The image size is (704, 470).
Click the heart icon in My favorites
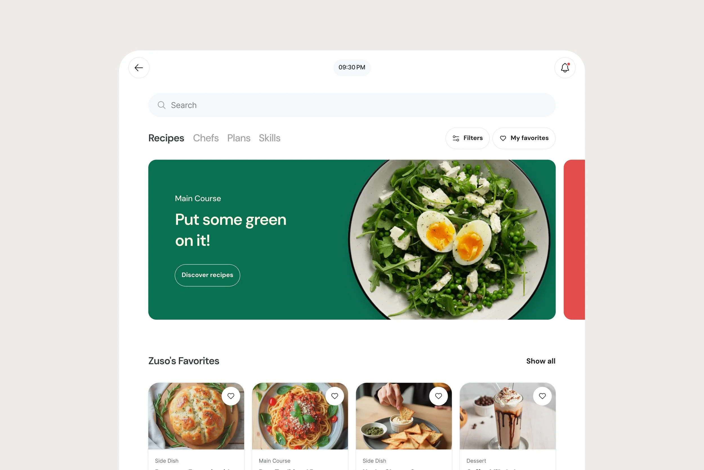point(503,138)
